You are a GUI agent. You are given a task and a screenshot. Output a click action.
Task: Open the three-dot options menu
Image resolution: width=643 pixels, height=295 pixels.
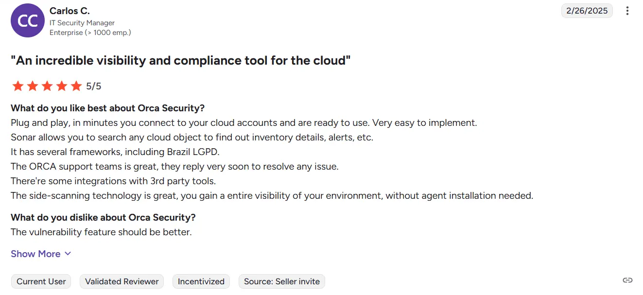[x=627, y=11]
